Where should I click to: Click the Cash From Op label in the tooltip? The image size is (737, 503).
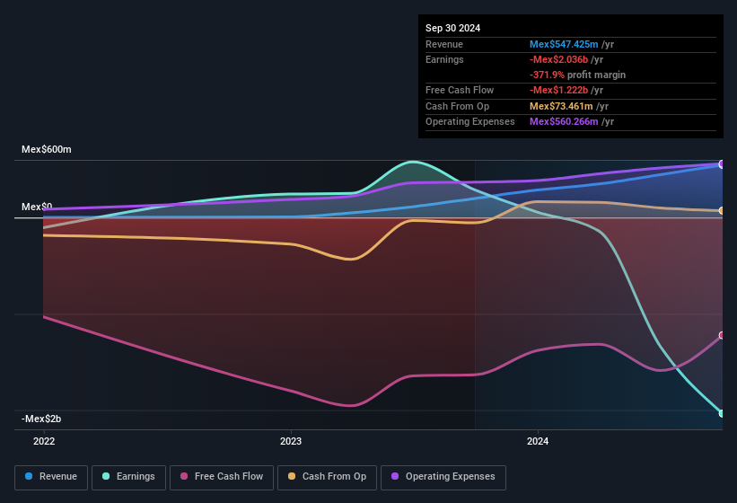pyautogui.click(x=457, y=106)
